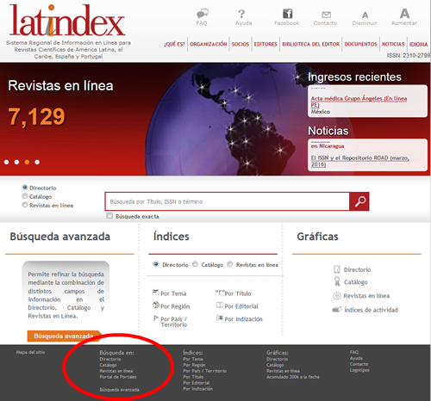Click the Por Título index icon
Viewport: 431px width, 401px height.
click(x=220, y=293)
